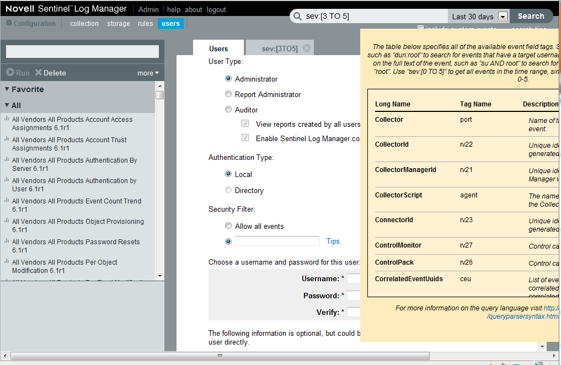Image resolution: width=561 pixels, height=365 pixels.
Task: Open All Vendors Password Resets 6.1r1 report
Action: click(76, 246)
